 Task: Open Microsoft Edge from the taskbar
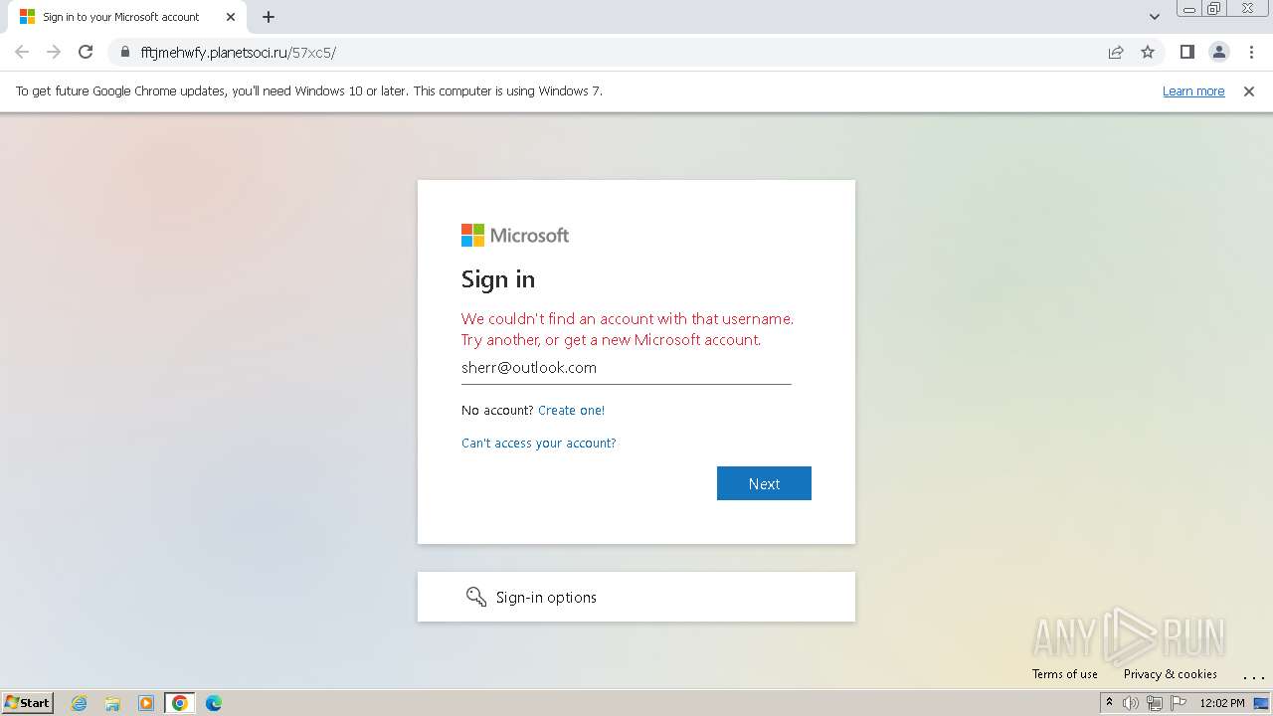(x=214, y=703)
